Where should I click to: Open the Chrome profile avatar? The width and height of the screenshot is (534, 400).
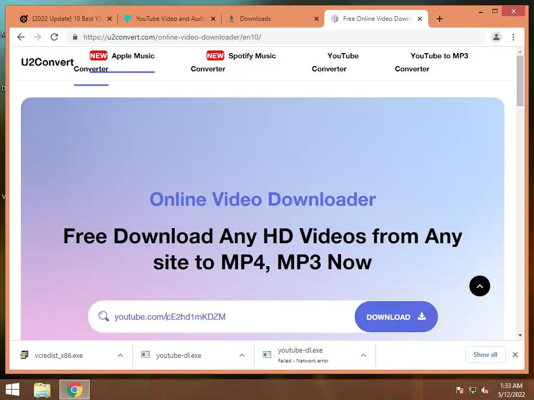pos(496,37)
